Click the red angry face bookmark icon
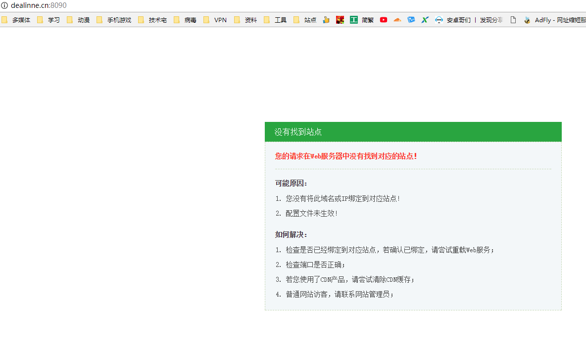Viewport: 586px width, 343px height. [x=340, y=20]
